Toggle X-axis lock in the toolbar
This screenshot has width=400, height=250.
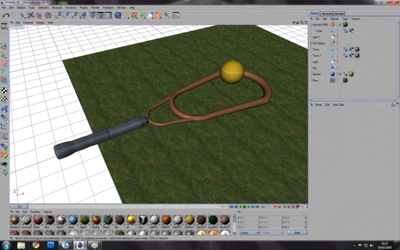pyautogui.click(x=59, y=15)
